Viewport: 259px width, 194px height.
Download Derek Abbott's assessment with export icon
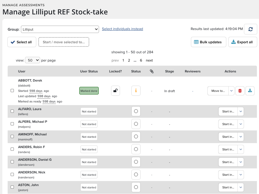[250, 91]
